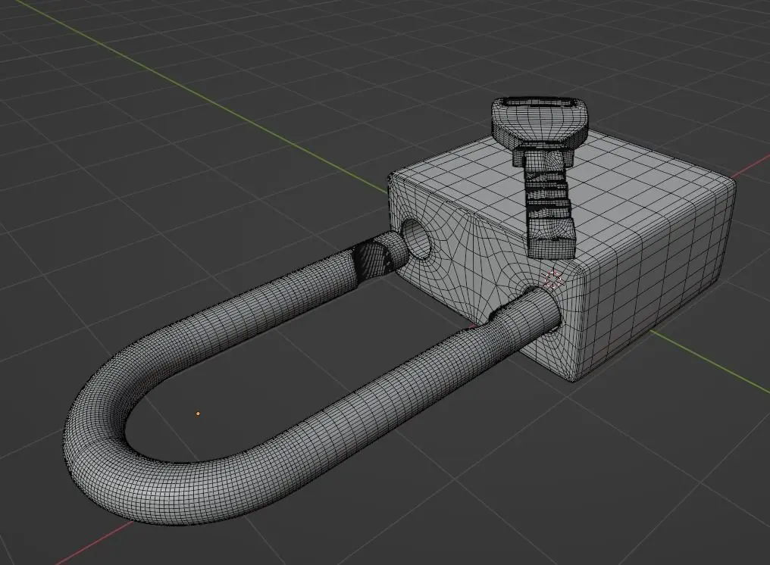Click the red-white 3D cursor on the padlock
This screenshot has width=770, height=565.
click(553, 279)
